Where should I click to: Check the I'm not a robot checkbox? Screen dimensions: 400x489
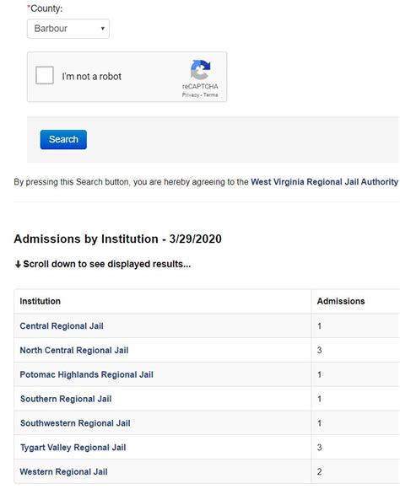[45, 75]
